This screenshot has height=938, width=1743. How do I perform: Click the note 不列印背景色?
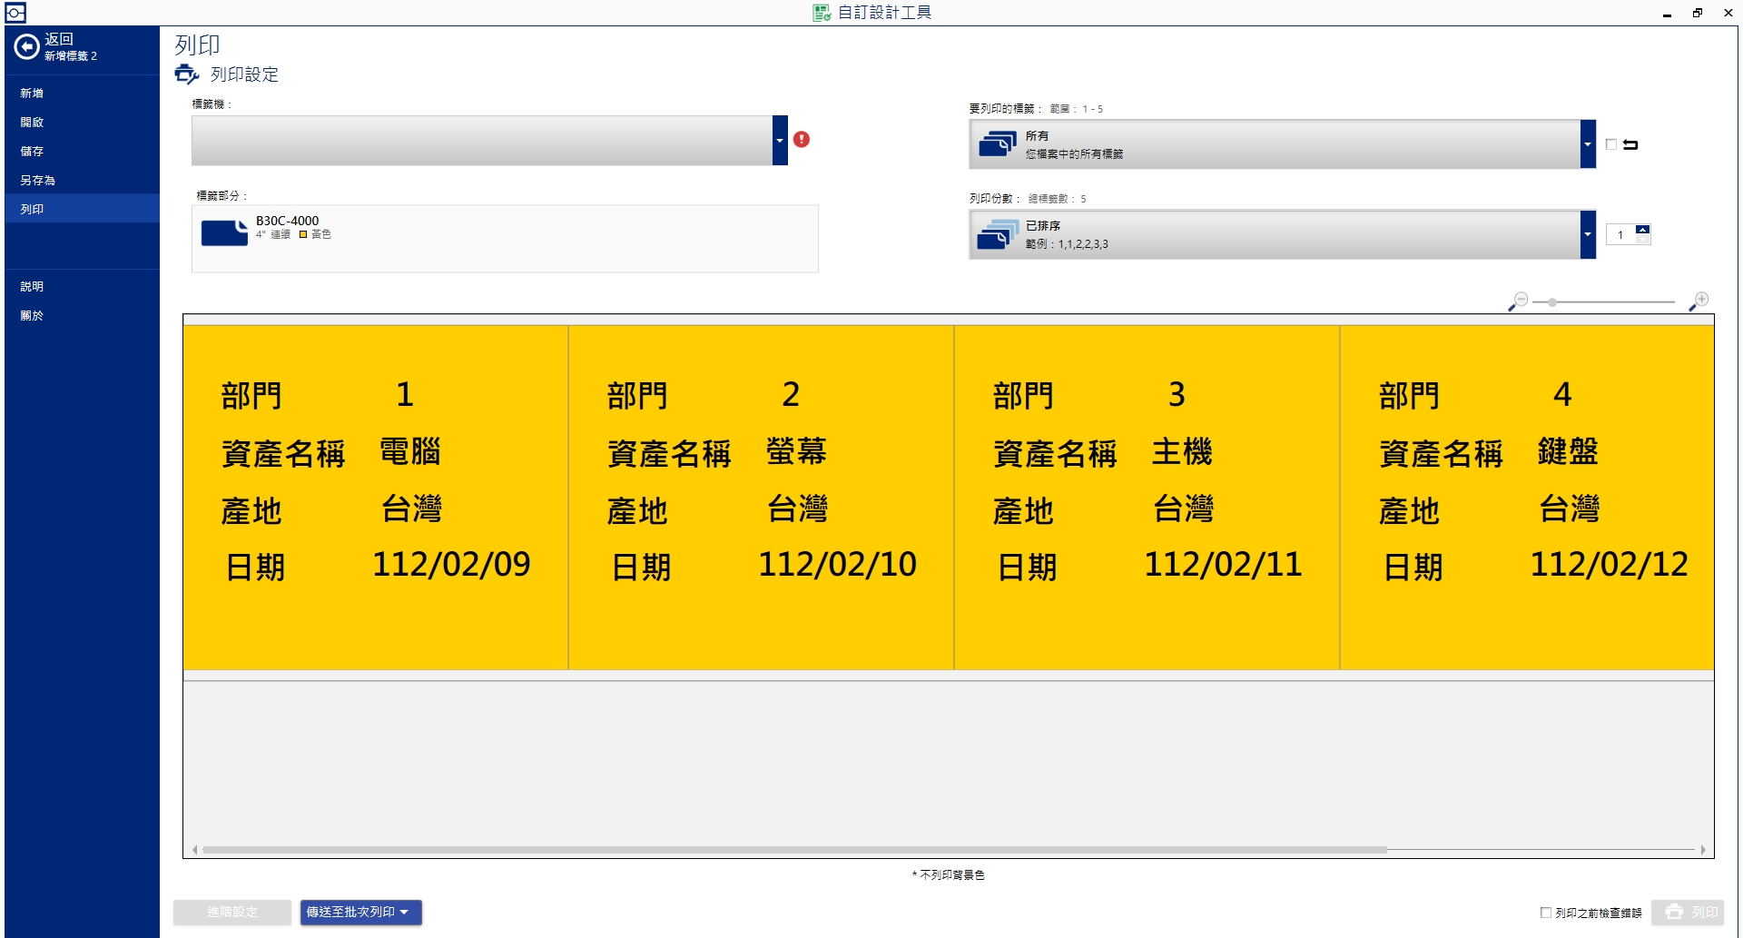[949, 875]
